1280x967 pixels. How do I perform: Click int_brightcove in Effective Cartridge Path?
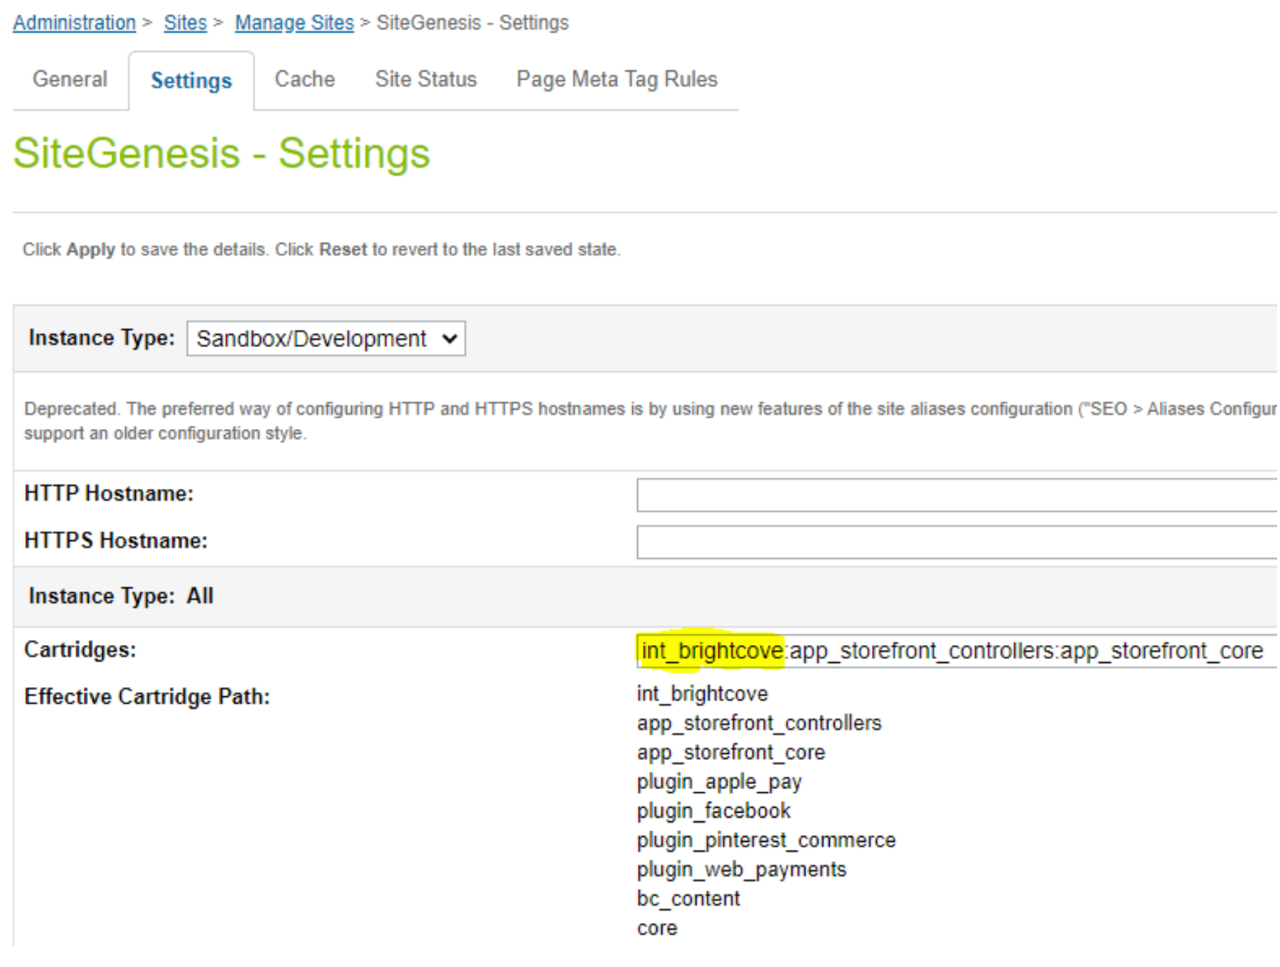[702, 693]
